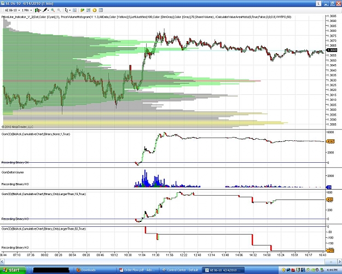Open the cursor pointer mode dropdown
Viewport: 342px width, 274px height.
point(68,10)
